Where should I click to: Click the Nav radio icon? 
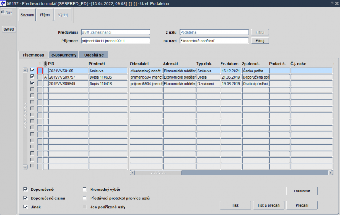3,12
